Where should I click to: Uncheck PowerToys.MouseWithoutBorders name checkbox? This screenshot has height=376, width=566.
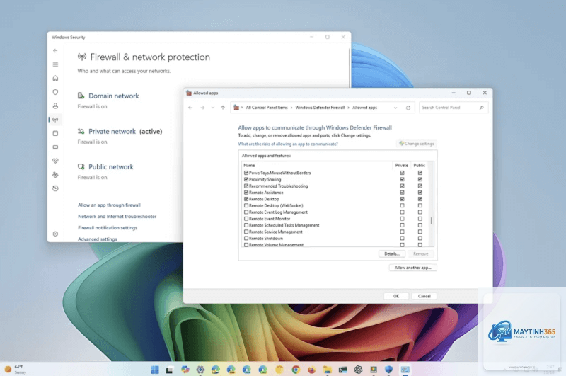click(x=246, y=173)
